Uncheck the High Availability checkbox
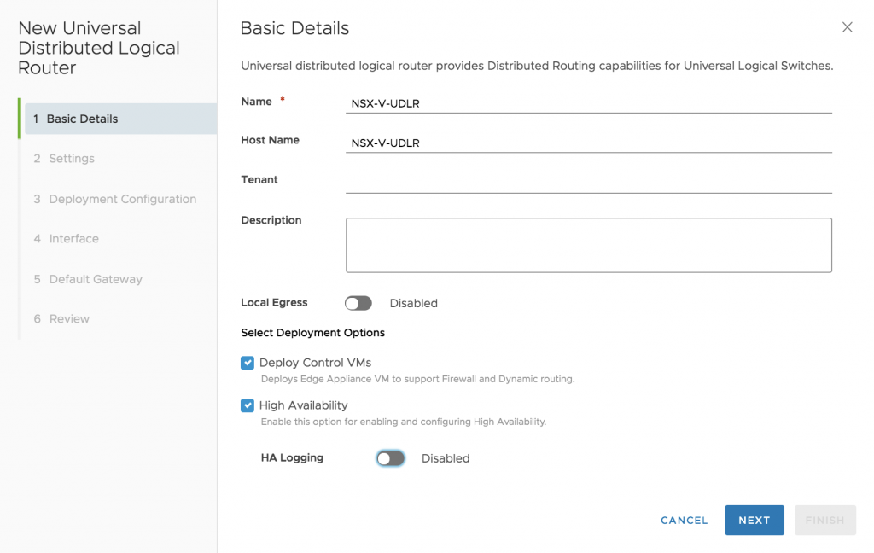874x553 pixels. 248,405
